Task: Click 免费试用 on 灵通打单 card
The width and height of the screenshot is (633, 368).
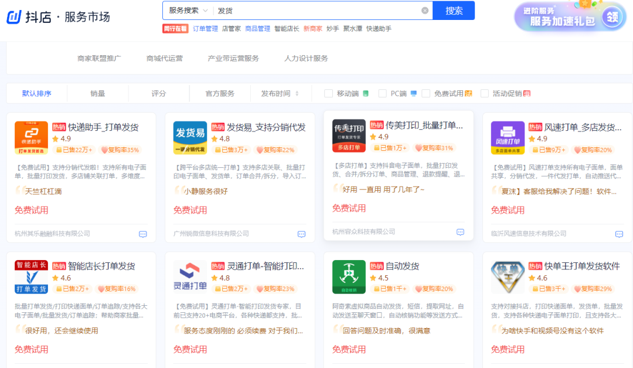Action: click(x=190, y=349)
